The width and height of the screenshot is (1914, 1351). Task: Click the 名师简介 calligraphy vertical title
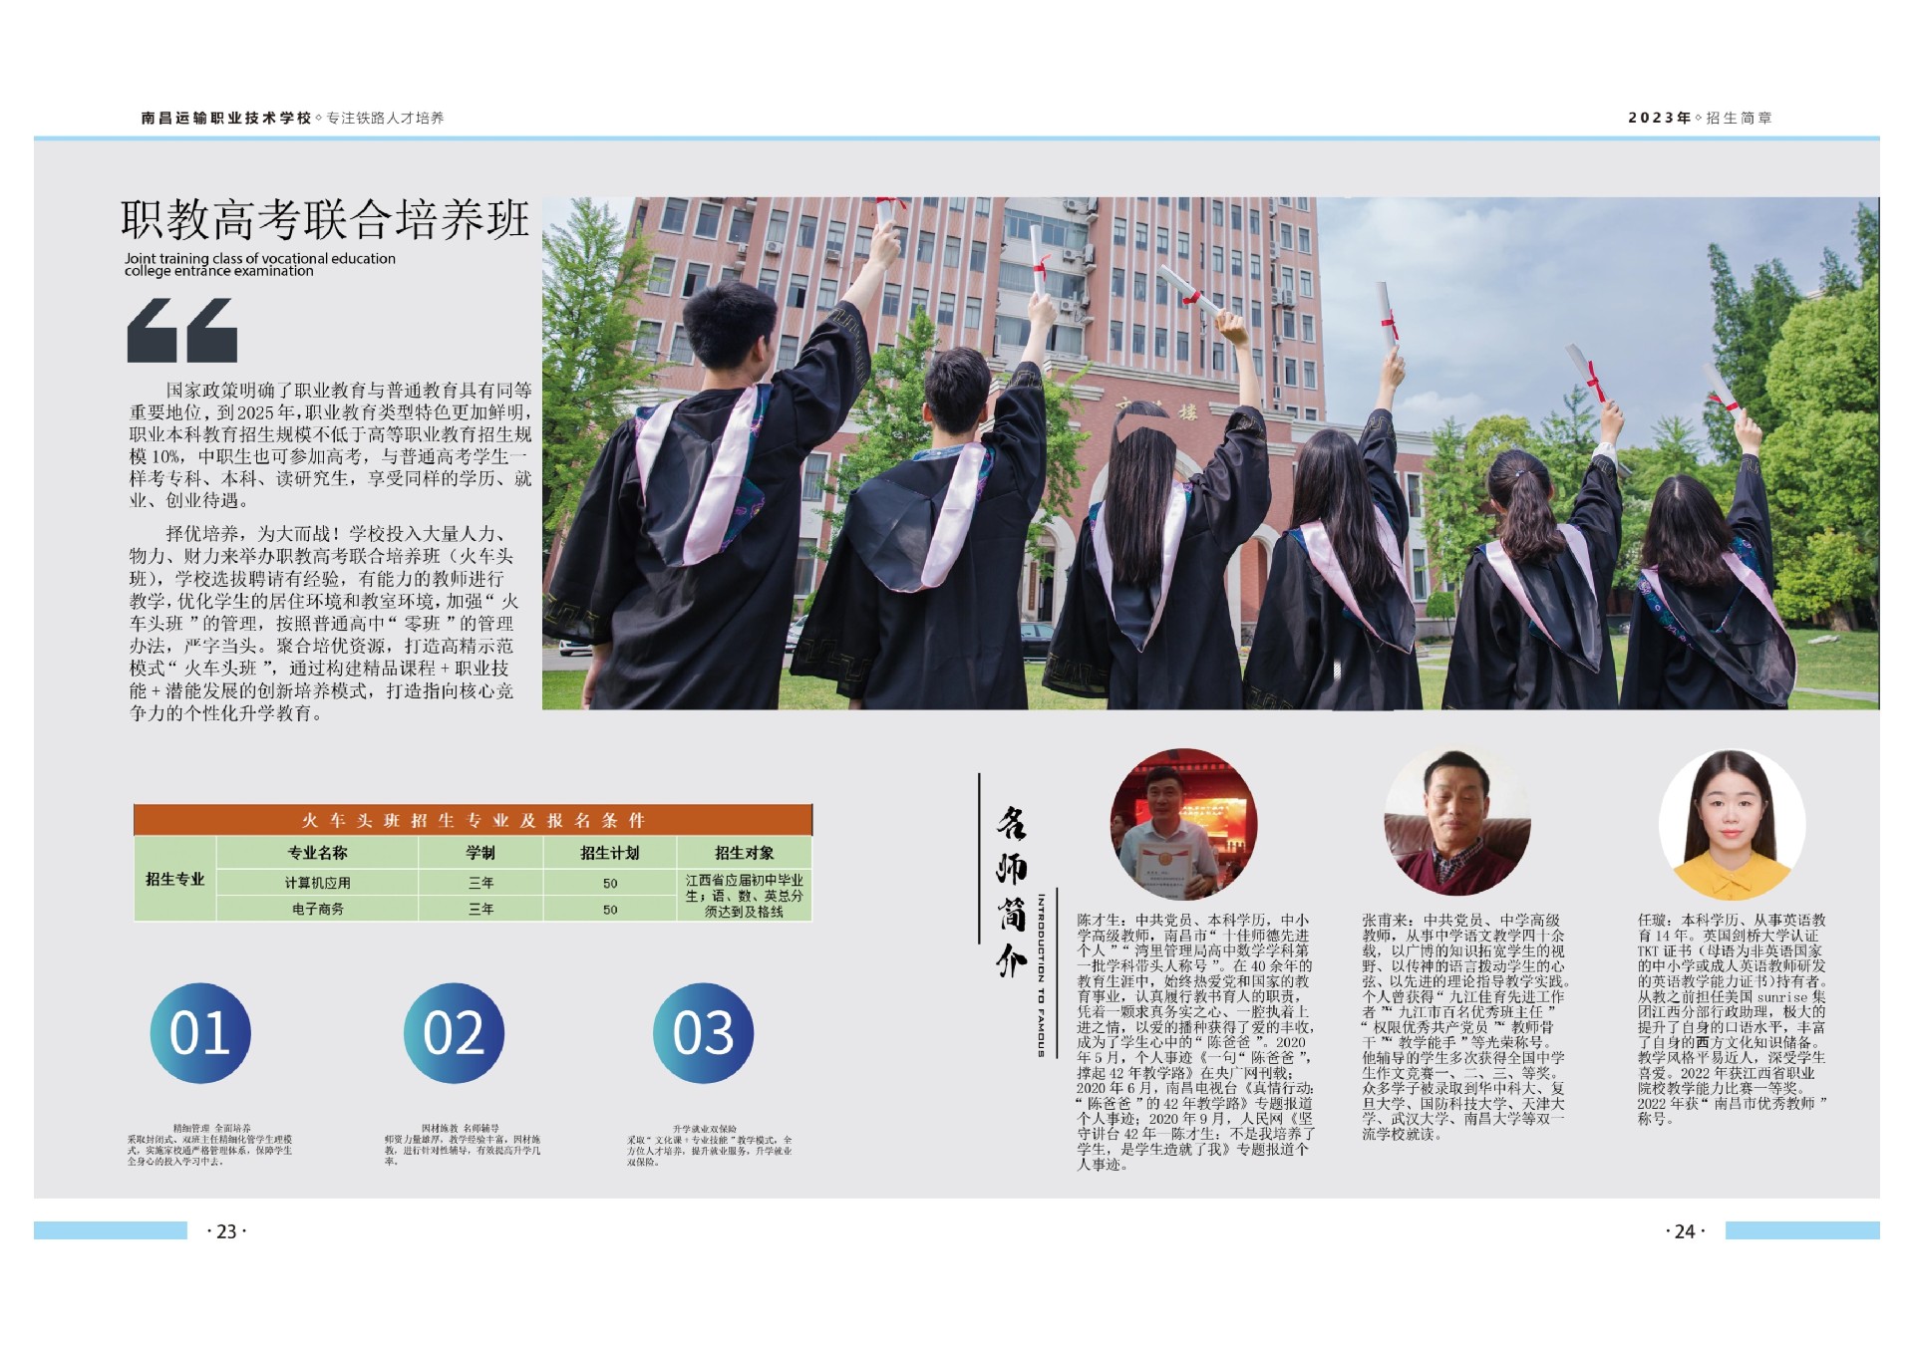1011,892
